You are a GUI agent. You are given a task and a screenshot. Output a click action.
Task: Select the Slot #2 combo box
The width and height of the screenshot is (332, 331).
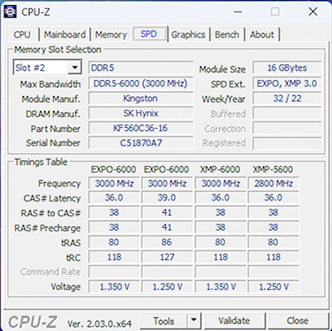tap(47, 67)
